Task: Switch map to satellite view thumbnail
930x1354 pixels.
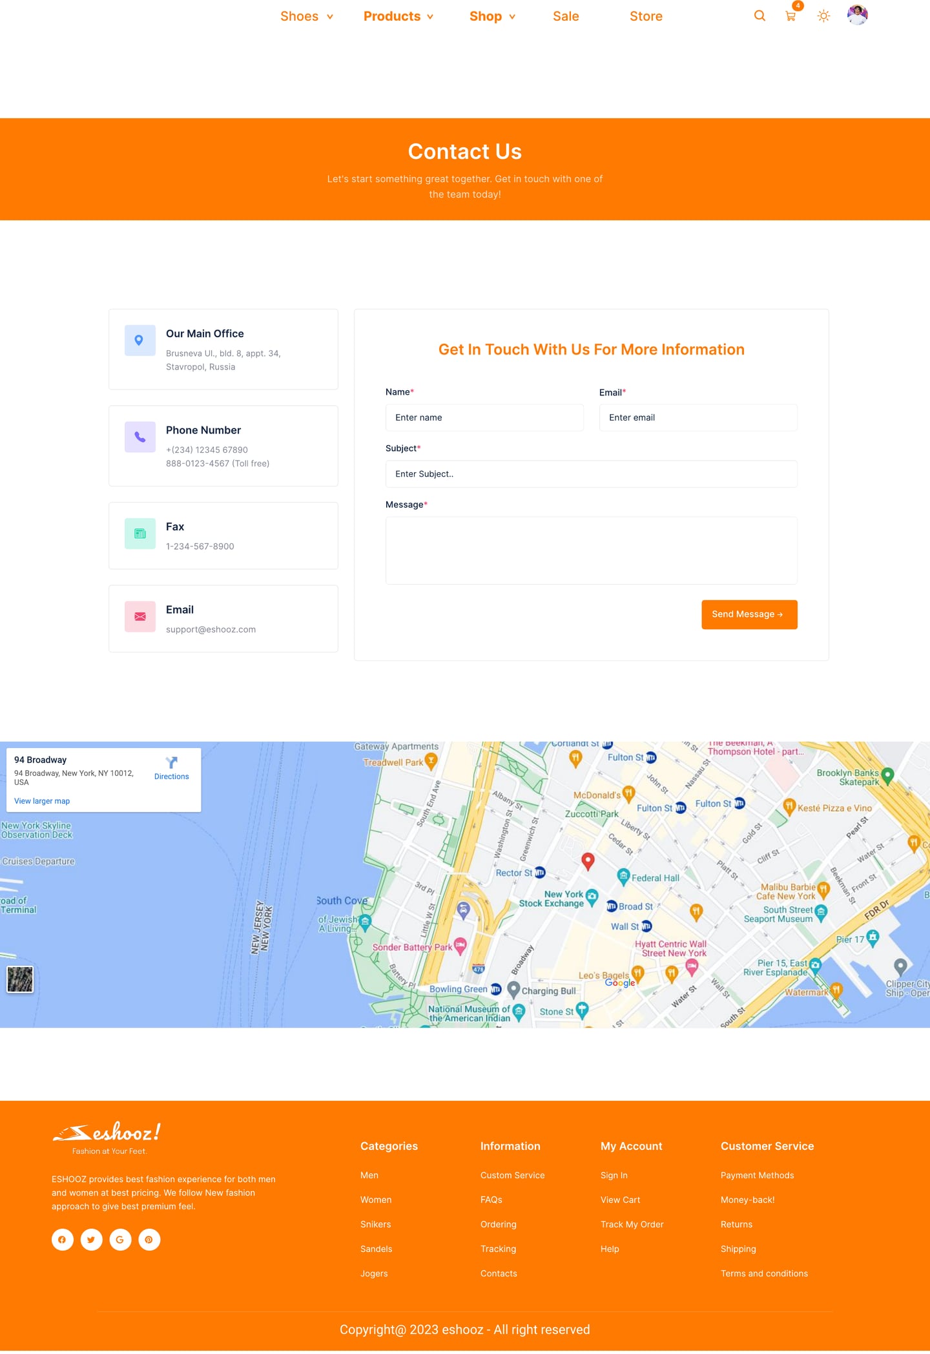Action: coord(20,979)
